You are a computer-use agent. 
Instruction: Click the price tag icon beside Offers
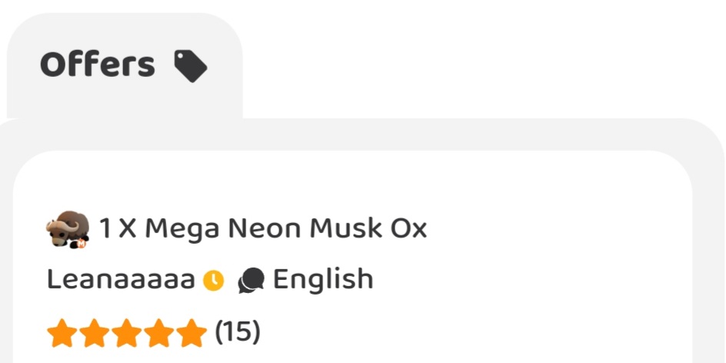(190, 65)
